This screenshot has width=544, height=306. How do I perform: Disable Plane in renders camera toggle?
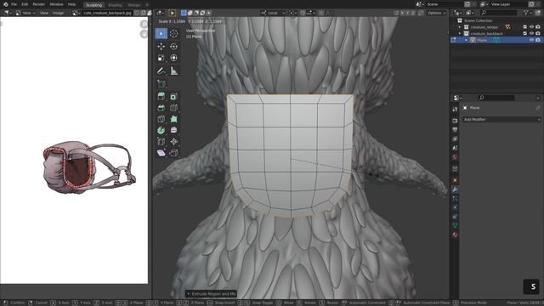(x=538, y=40)
